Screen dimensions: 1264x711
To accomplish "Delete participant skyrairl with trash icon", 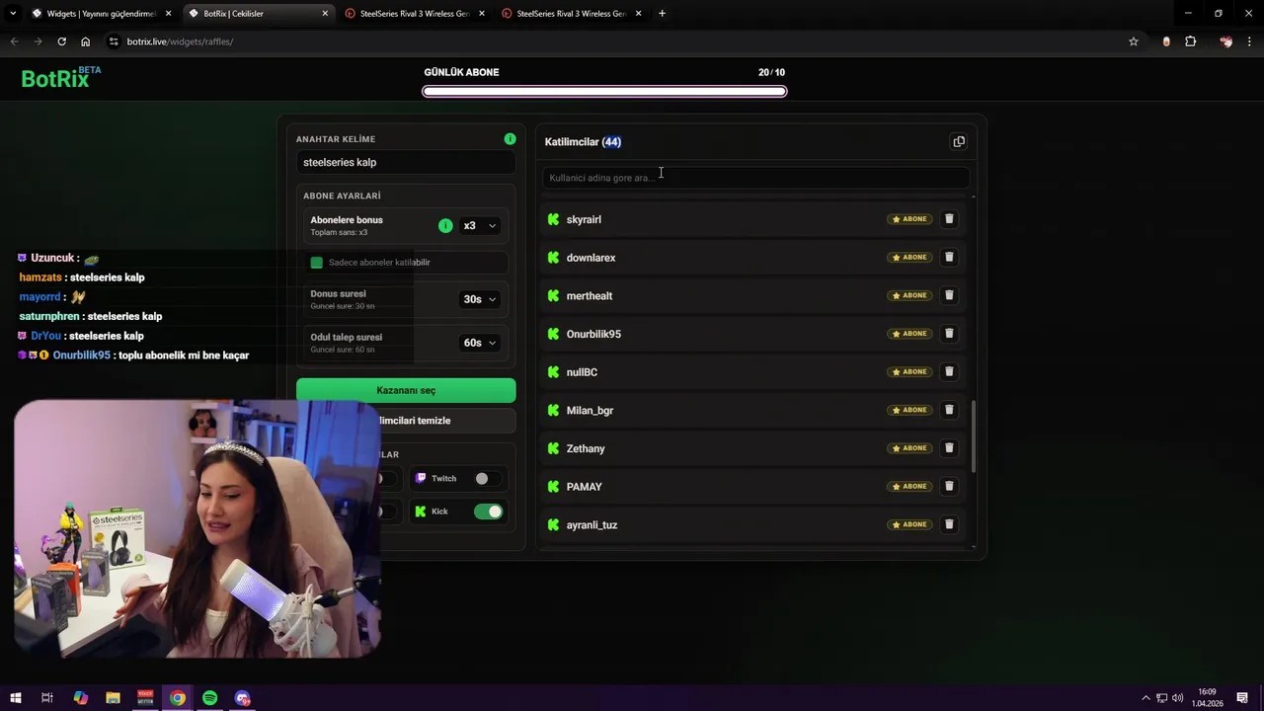I will [x=949, y=219].
